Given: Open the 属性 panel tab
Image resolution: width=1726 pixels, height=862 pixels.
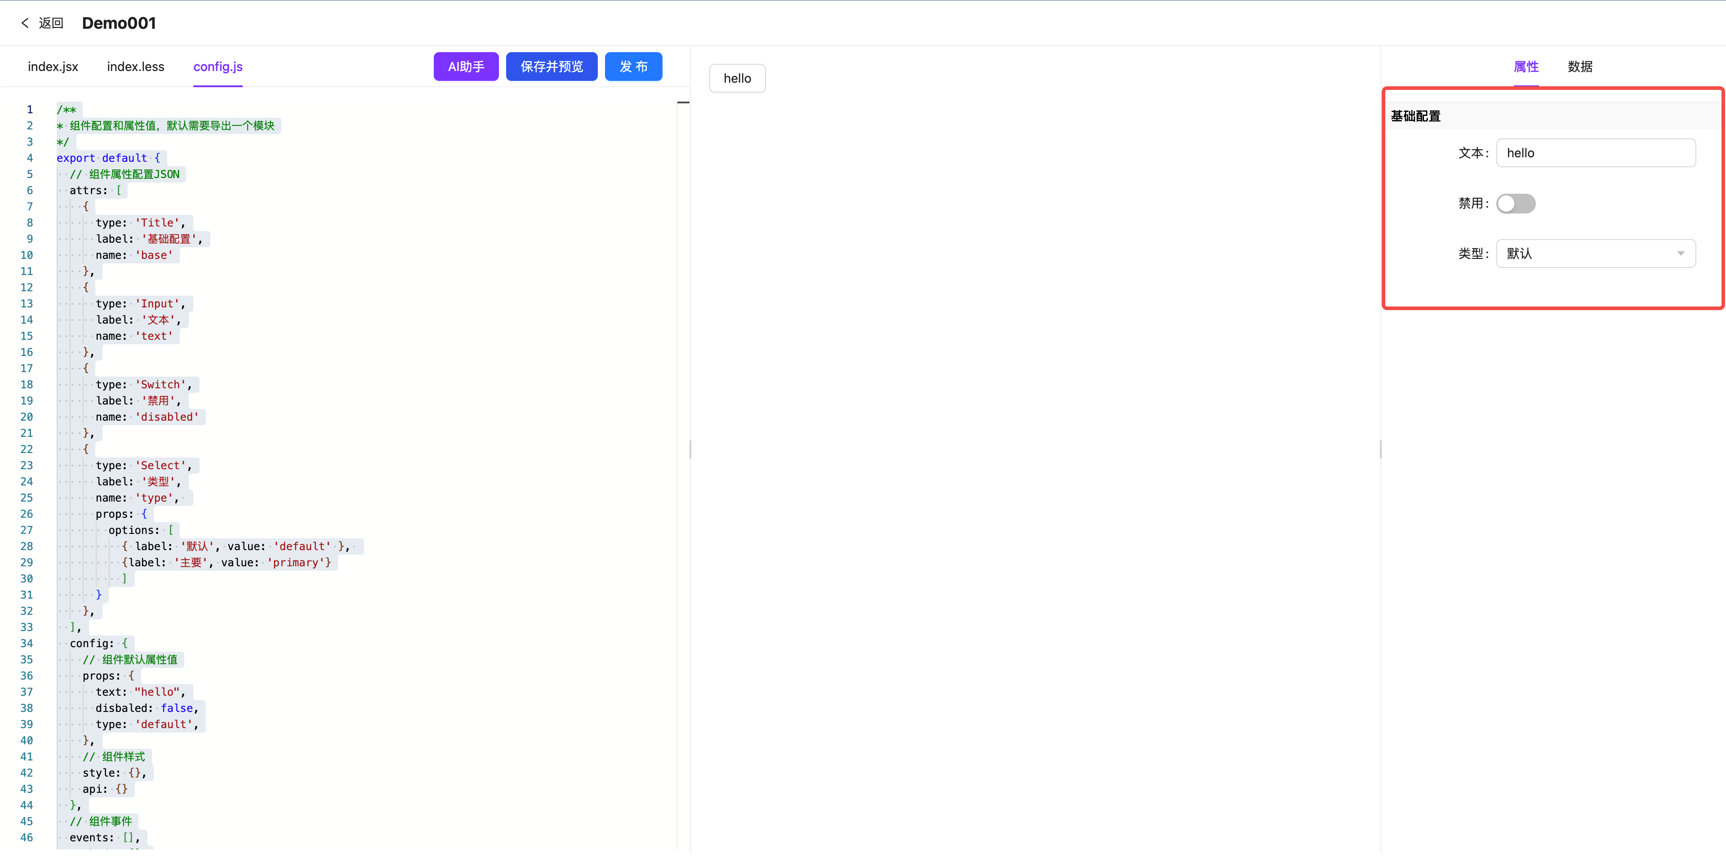Looking at the screenshot, I should 1526,67.
